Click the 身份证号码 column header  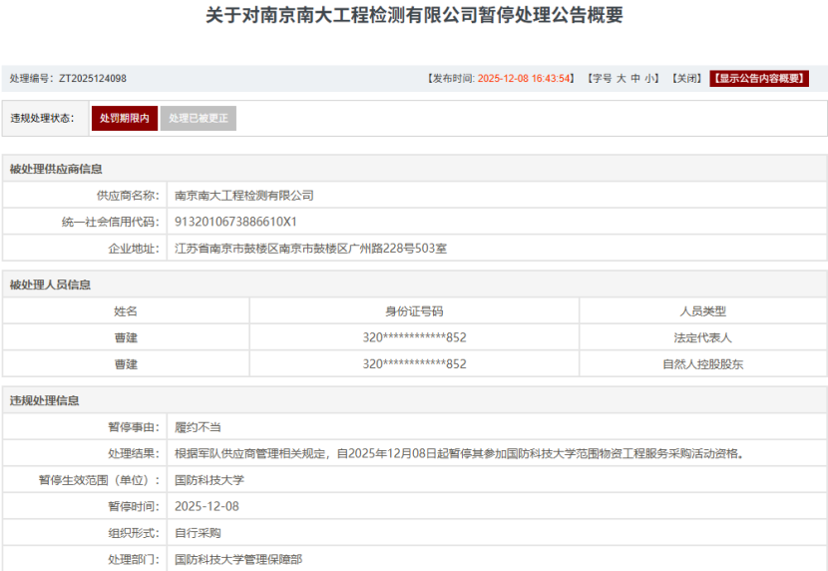coord(414,311)
